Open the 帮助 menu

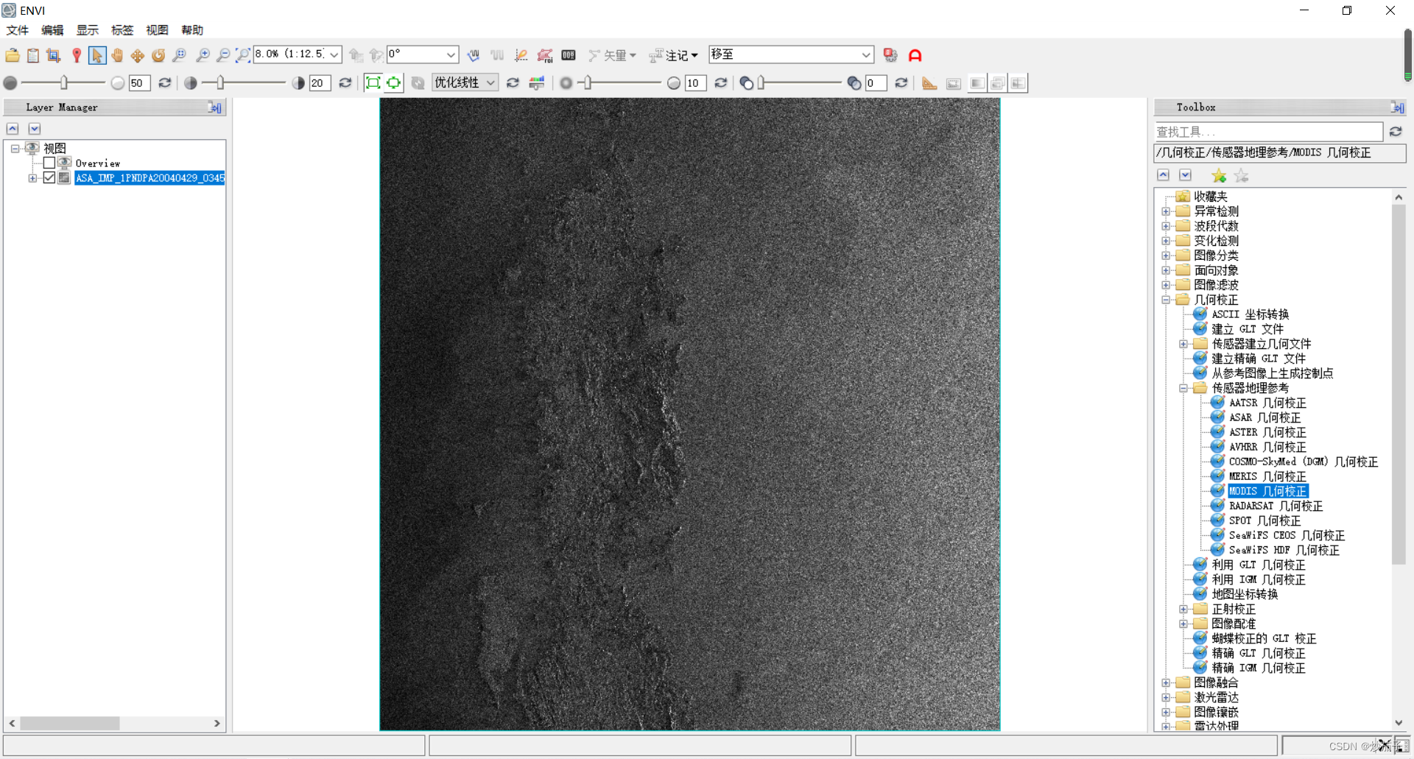[192, 30]
